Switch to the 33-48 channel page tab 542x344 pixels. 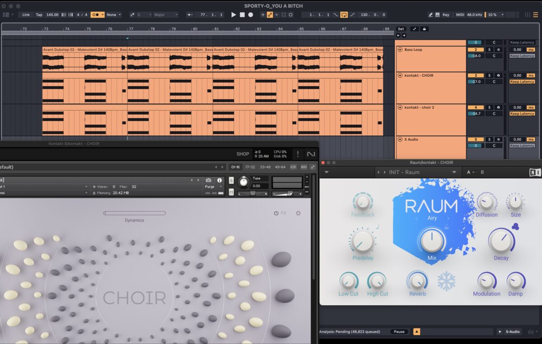click(265, 167)
